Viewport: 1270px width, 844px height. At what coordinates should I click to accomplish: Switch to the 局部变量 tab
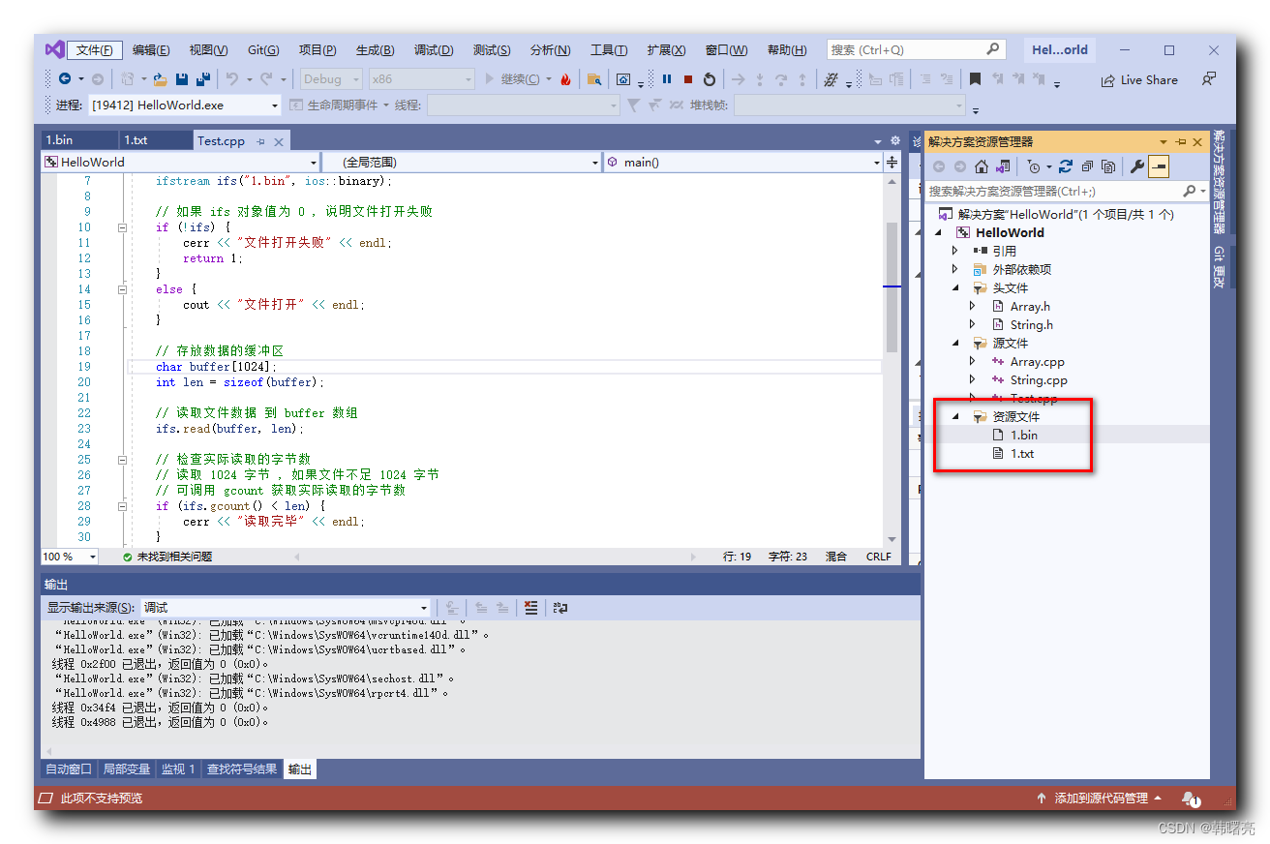tap(127, 769)
